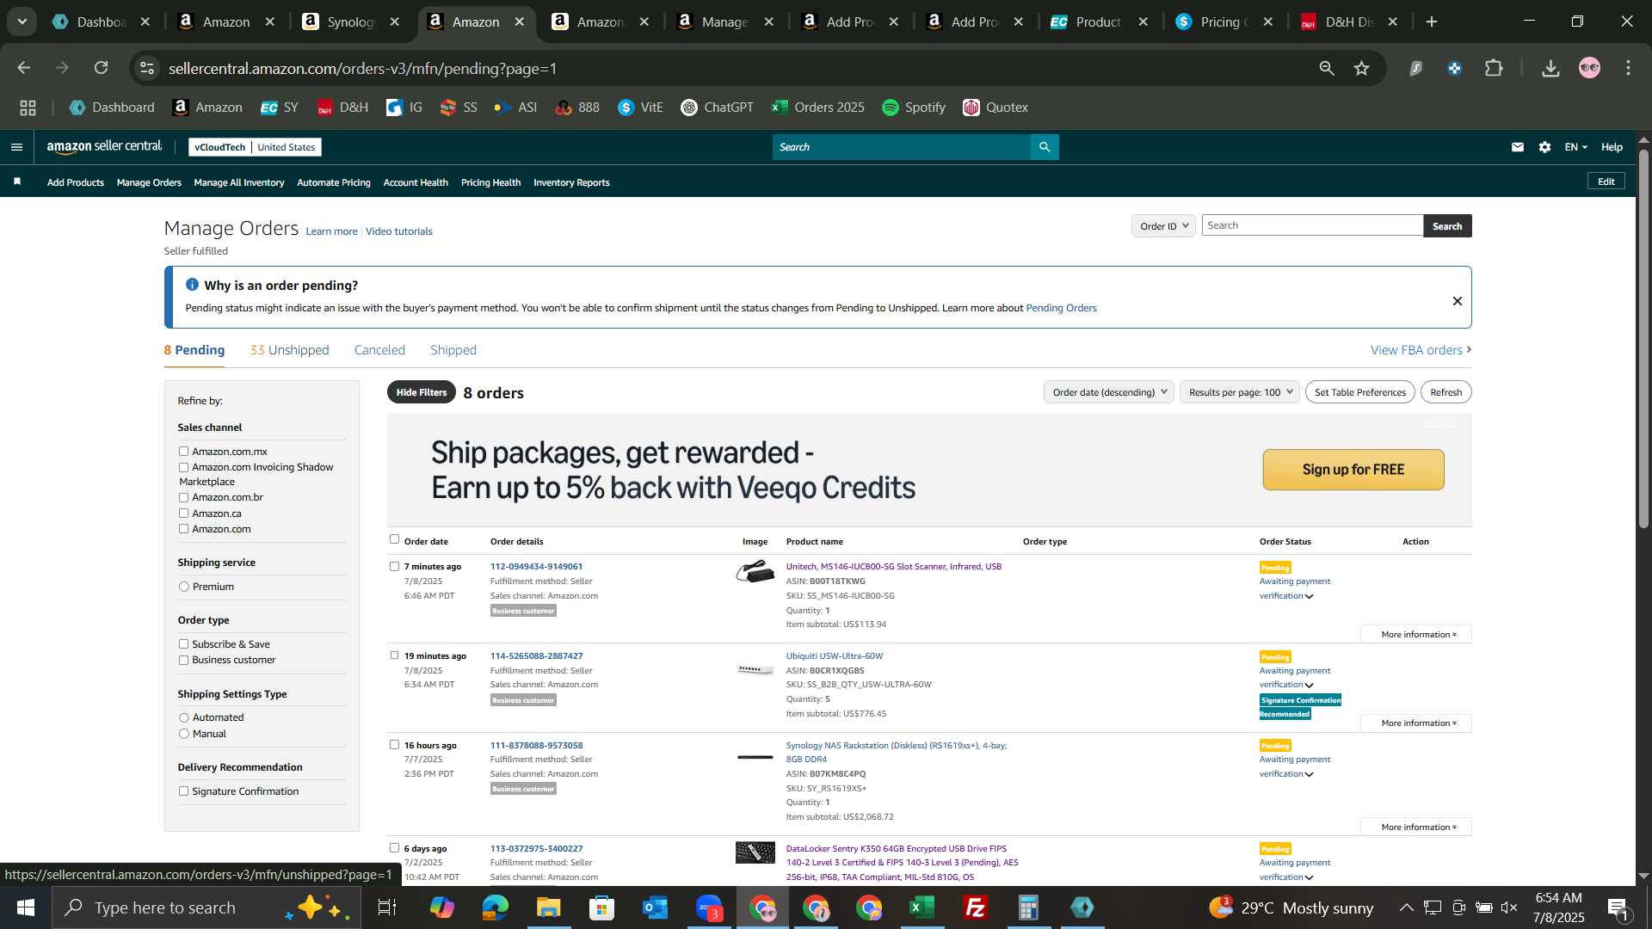Expand Awaiting payment verification for Synology order
1652x929 pixels.
1294,766
